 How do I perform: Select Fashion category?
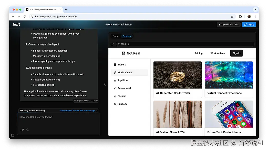point(129,96)
